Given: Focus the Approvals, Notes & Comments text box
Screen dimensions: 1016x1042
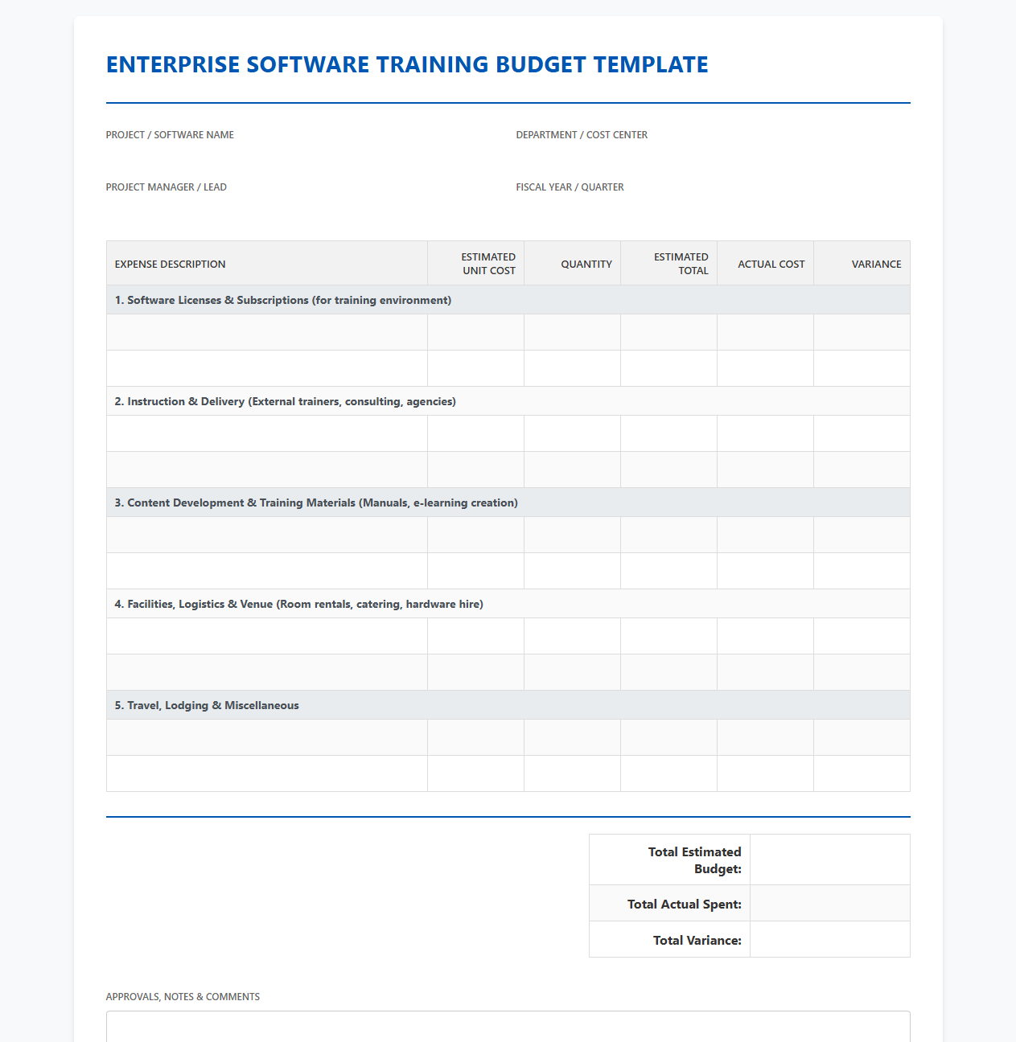Looking at the screenshot, I should point(508,1027).
